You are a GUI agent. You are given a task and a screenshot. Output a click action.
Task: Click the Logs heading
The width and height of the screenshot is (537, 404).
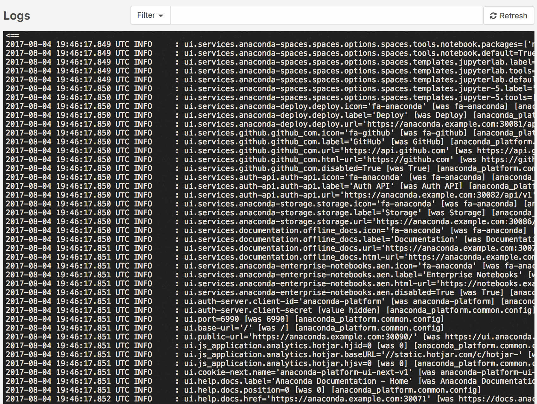coord(17,16)
